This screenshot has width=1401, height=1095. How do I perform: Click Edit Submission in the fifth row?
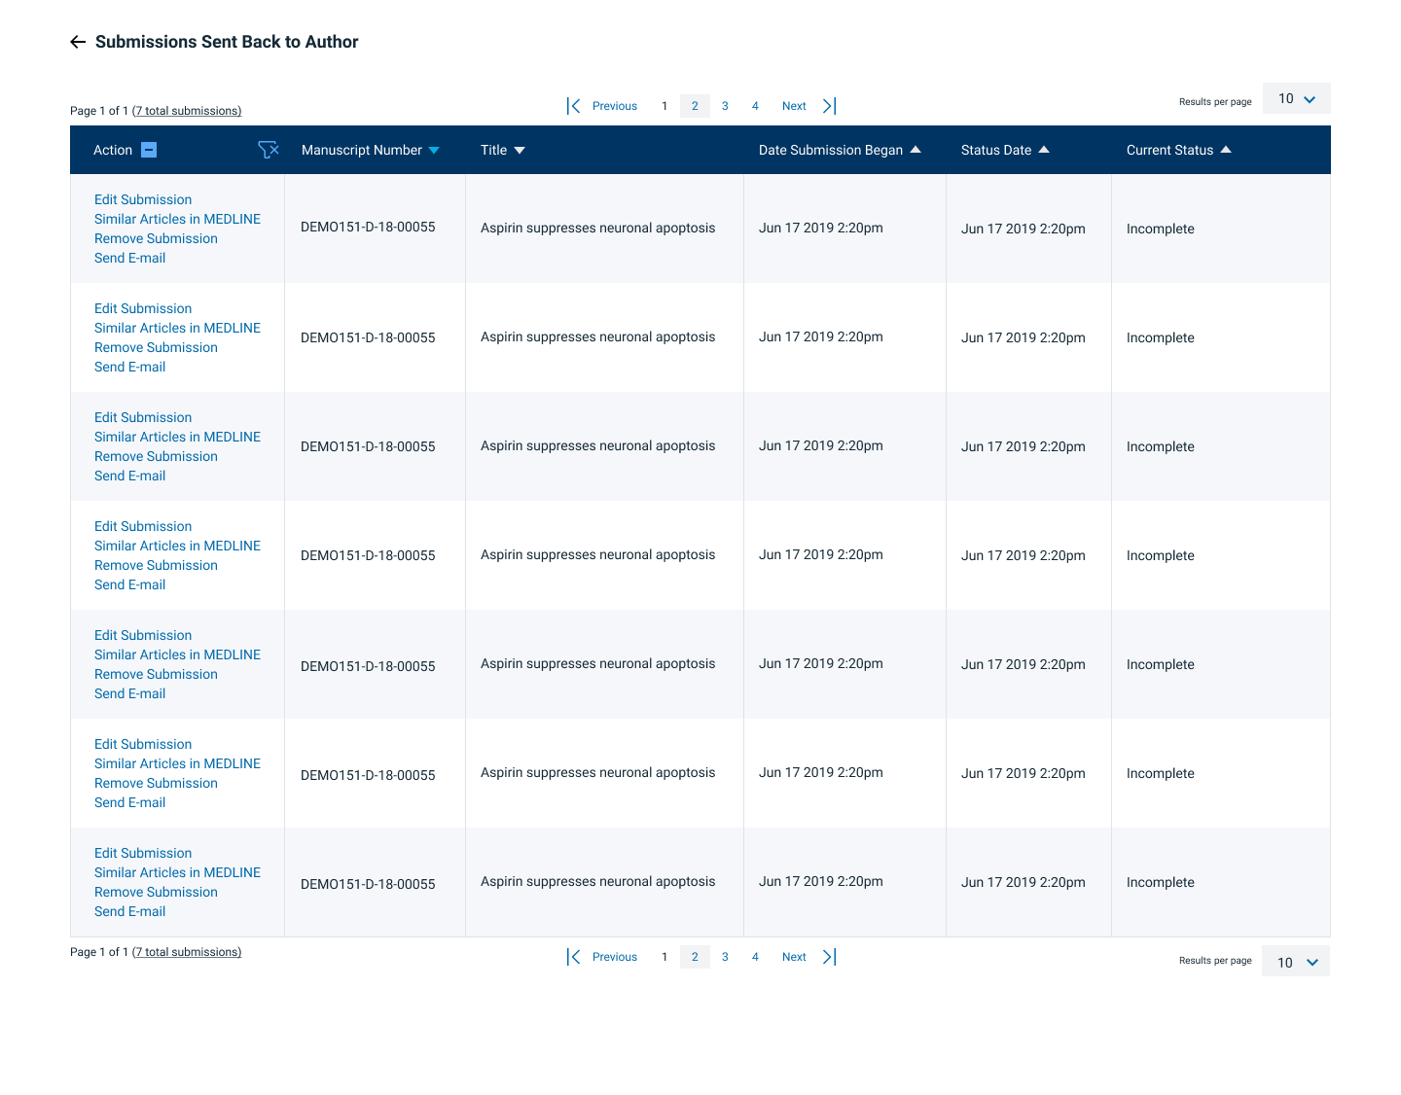click(x=143, y=635)
